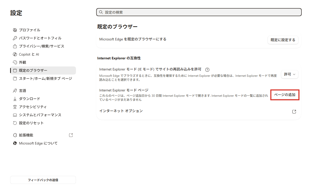Select システムとパフォーマンス in sidebar

pyautogui.click(x=43, y=115)
